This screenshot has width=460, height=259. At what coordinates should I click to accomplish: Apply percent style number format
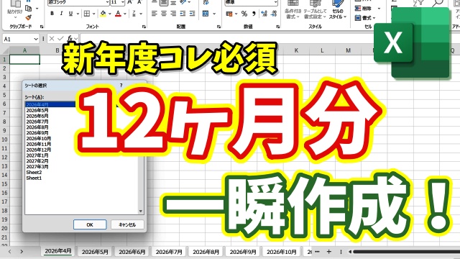point(244,14)
